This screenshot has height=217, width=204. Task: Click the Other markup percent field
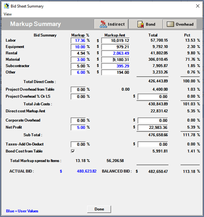coord(78,72)
